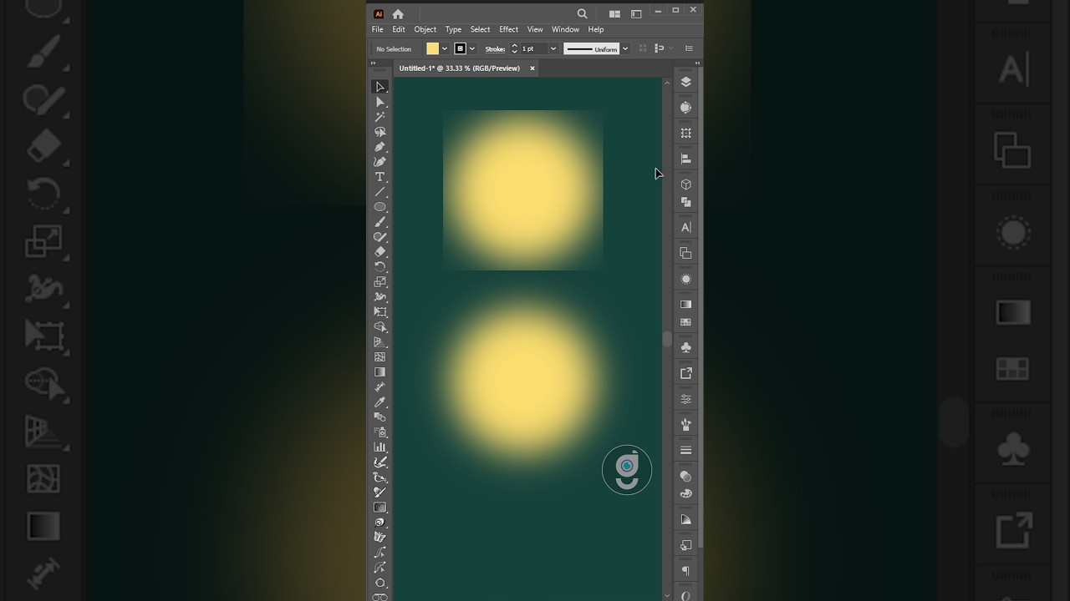Viewport: 1070px width, 601px height.
Task: Select the Perspective Grid tool
Action: (380, 342)
